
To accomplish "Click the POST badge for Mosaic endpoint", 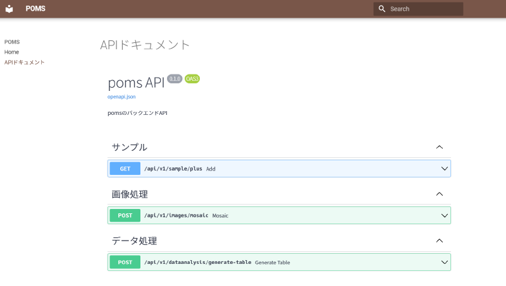I will pyautogui.click(x=125, y=215).
